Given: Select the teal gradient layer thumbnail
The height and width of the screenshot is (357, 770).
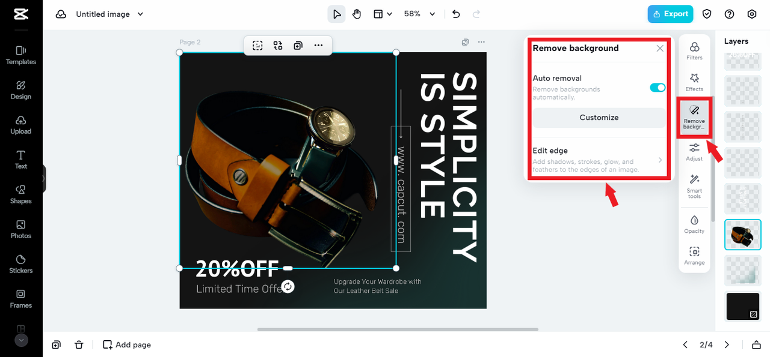Looking at the screenshot, I should click(x=743, y=271).
